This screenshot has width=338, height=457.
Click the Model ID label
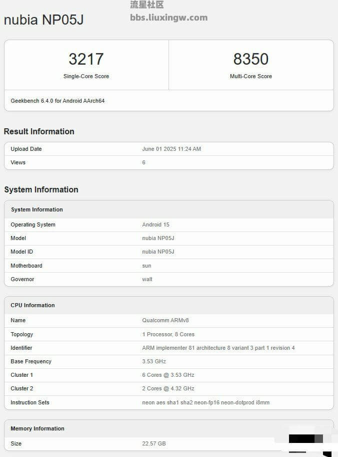pos(22,252)
